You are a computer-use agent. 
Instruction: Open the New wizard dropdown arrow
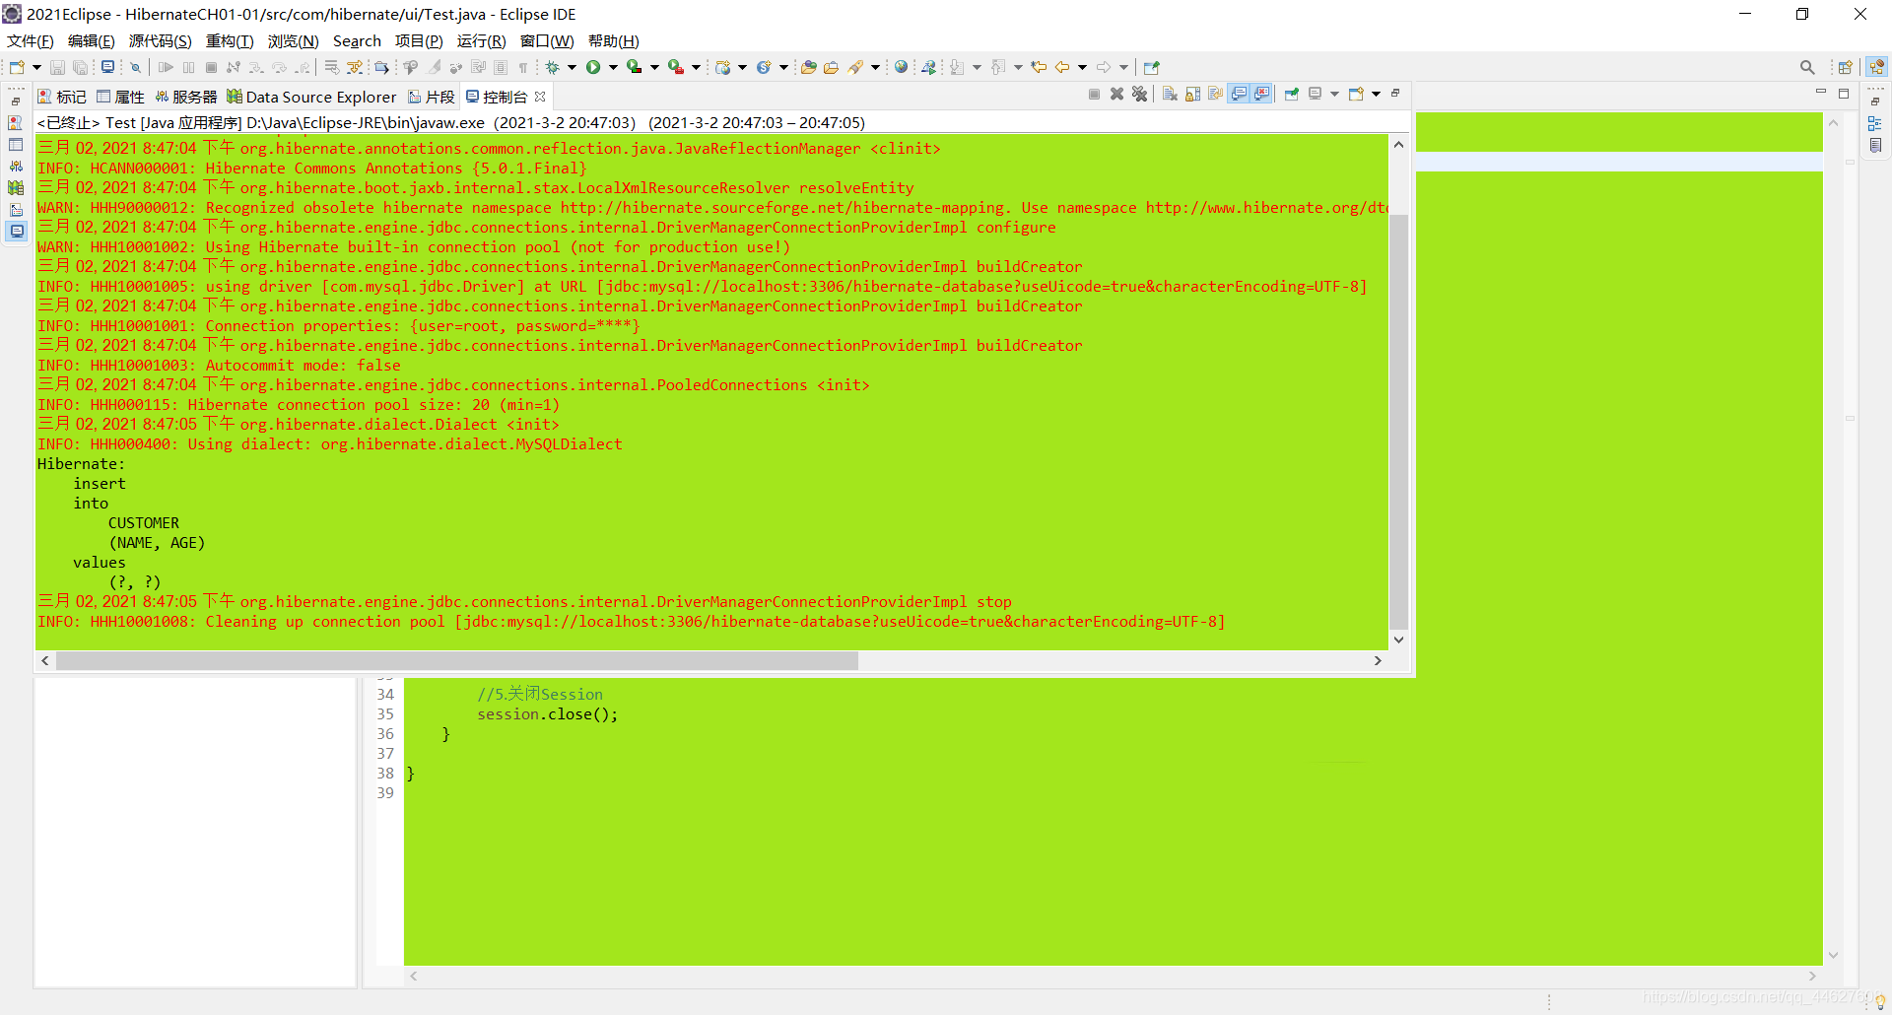tap(36, 67)
